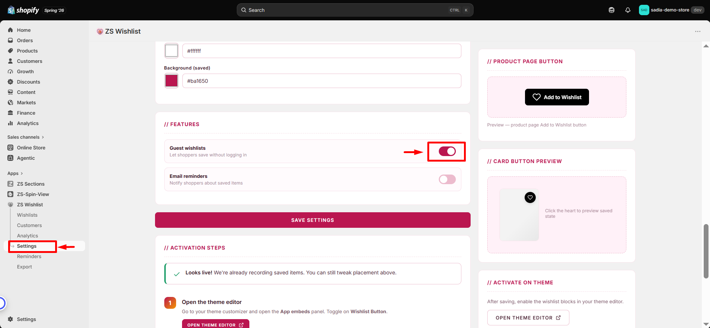Click the Orders icon in the sidebar
The image size is (710, 328).
[10, 40]
